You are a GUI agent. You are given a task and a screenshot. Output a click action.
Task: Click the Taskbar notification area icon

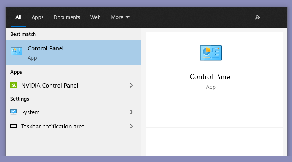coord(13,126)
